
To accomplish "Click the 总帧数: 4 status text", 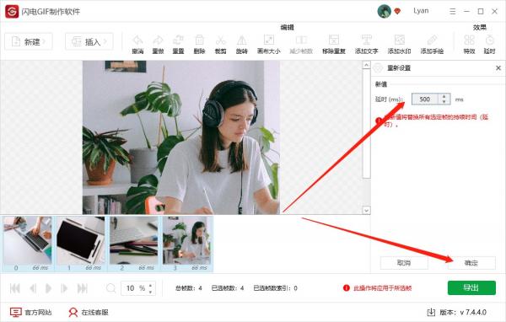I will (189, 288).
